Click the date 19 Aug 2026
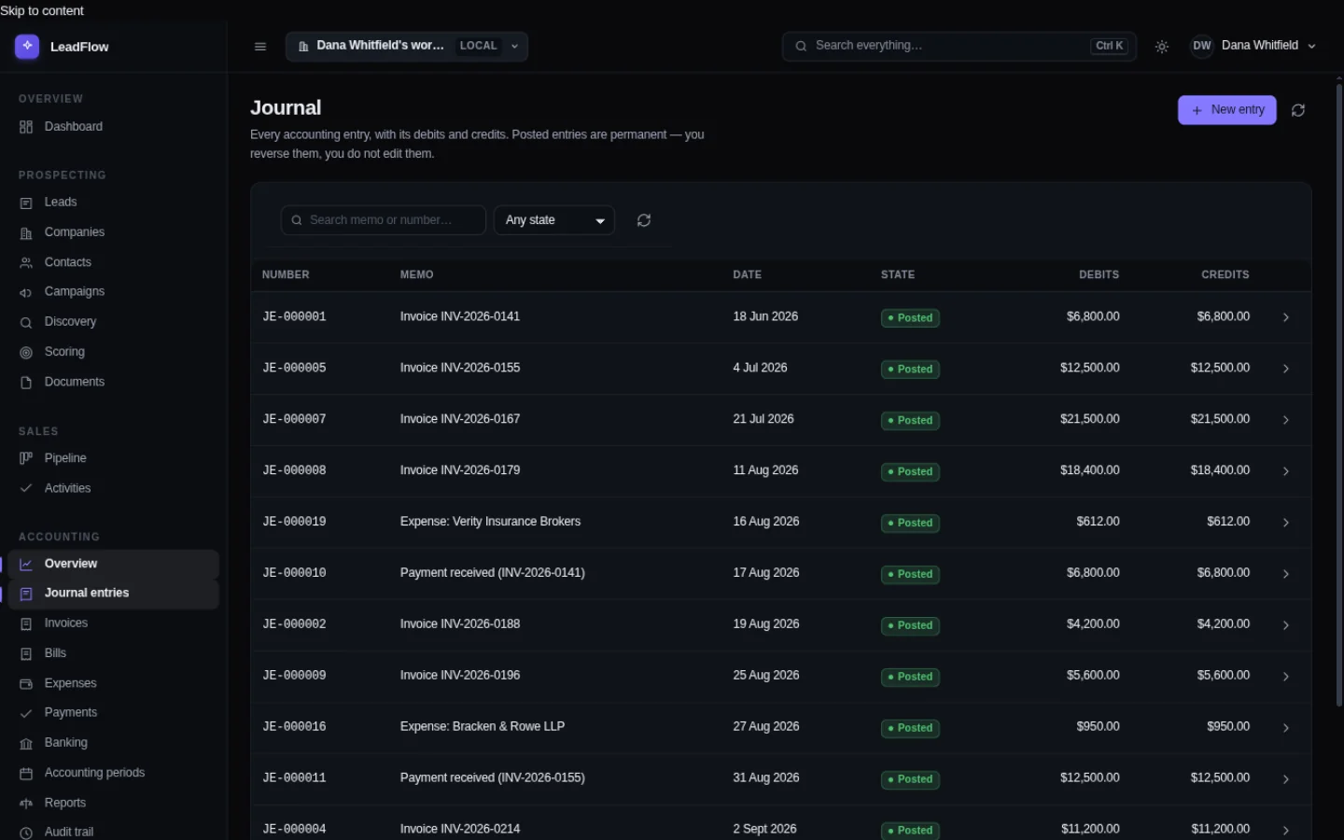Image resolution: width=1344 pixels, height=840 pixels. [x=766, y=624]
